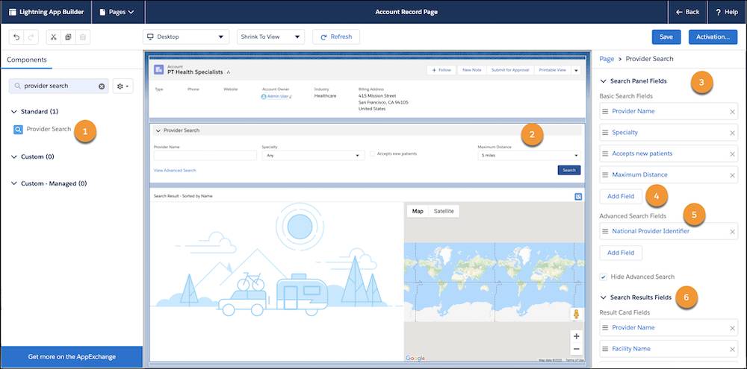This screenshot has width=747, height=369.
Task: Click the Refresh button
Action: point(336,37)
